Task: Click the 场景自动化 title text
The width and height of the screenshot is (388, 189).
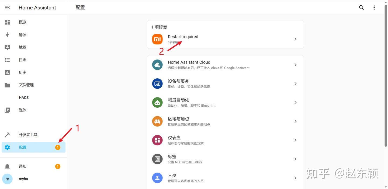Action: pos(178,100)
